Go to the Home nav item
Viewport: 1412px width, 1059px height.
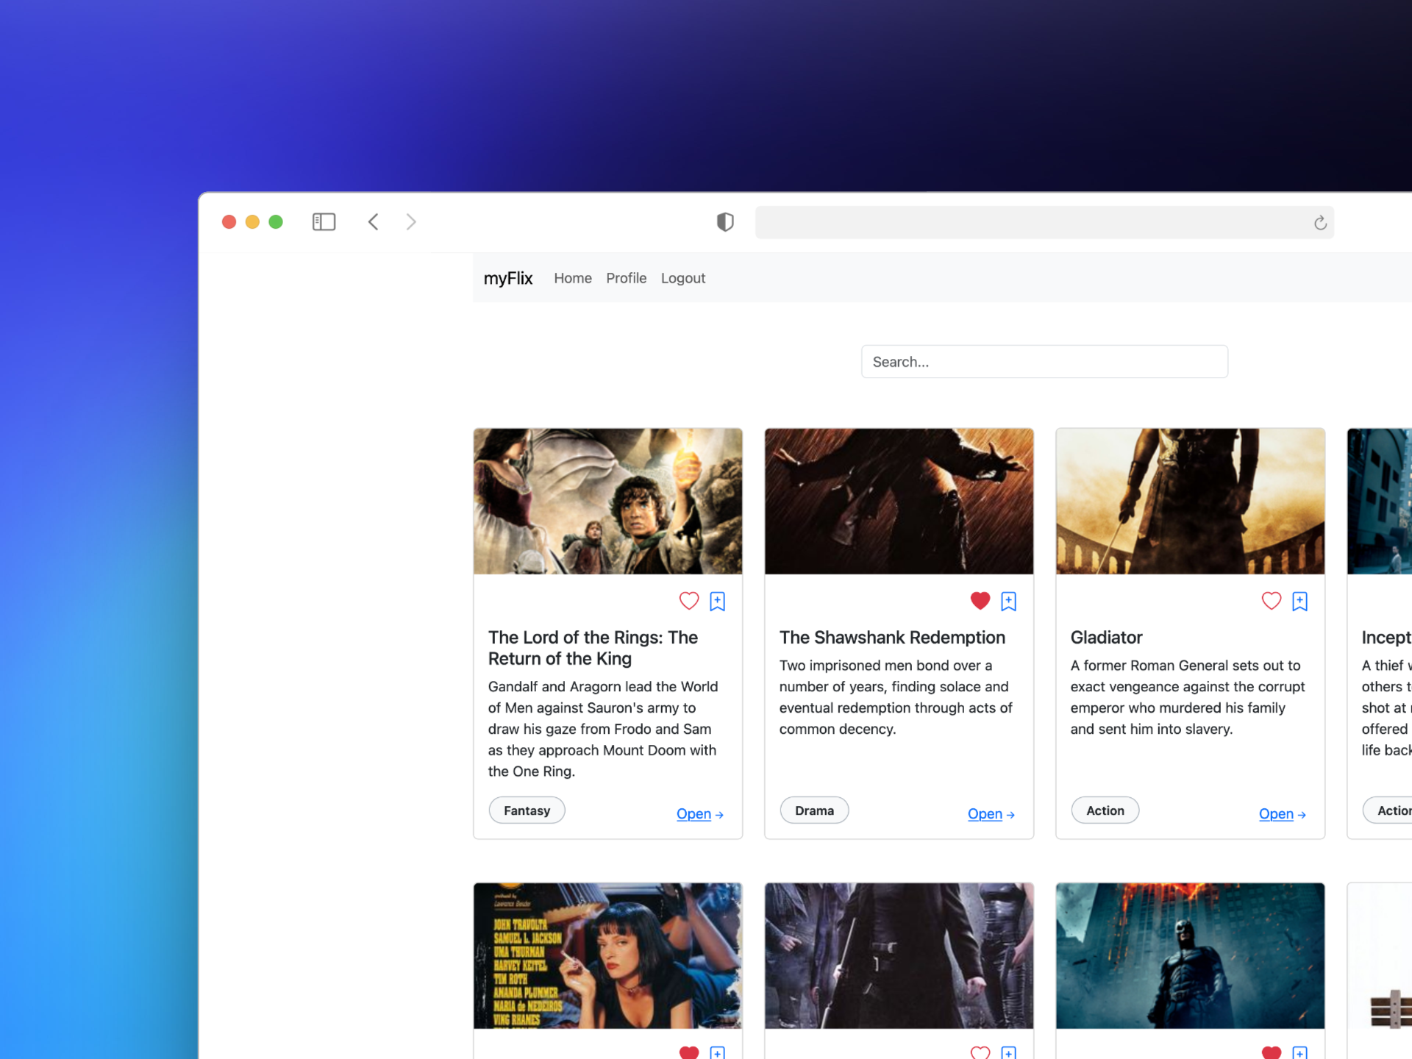pyautogui.click(x=573, y=278)
